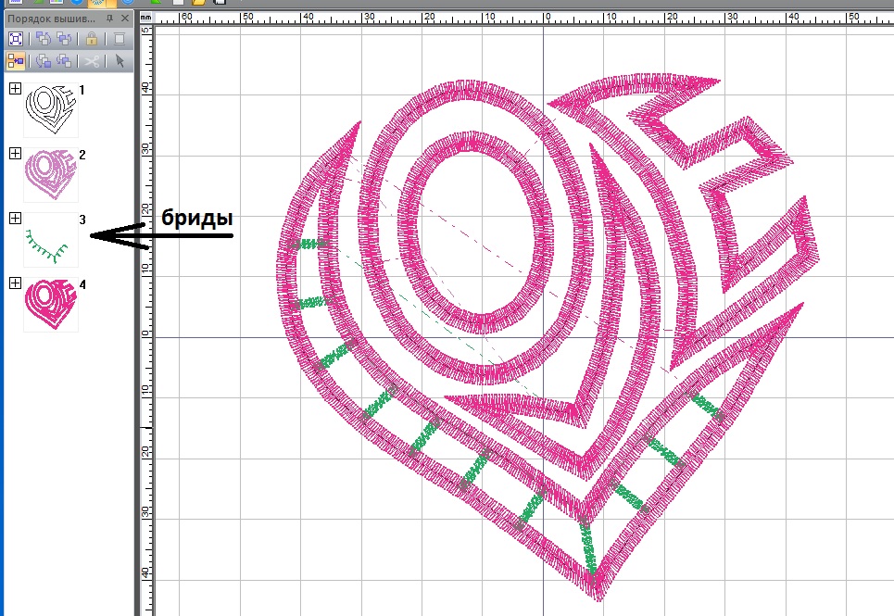The height and width of the screenshot is (616, 894).
Task: Expand sewing order item 4
Action: [16, 283]
